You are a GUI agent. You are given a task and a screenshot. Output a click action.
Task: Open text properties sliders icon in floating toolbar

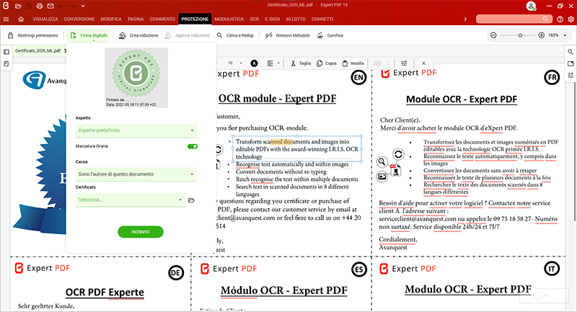pos(404,63)
